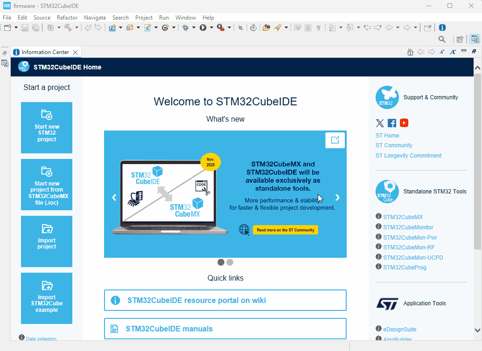The image size is (482, 351).
Task: Open ST's Facebook page icon
Action: tap(391, 123)
